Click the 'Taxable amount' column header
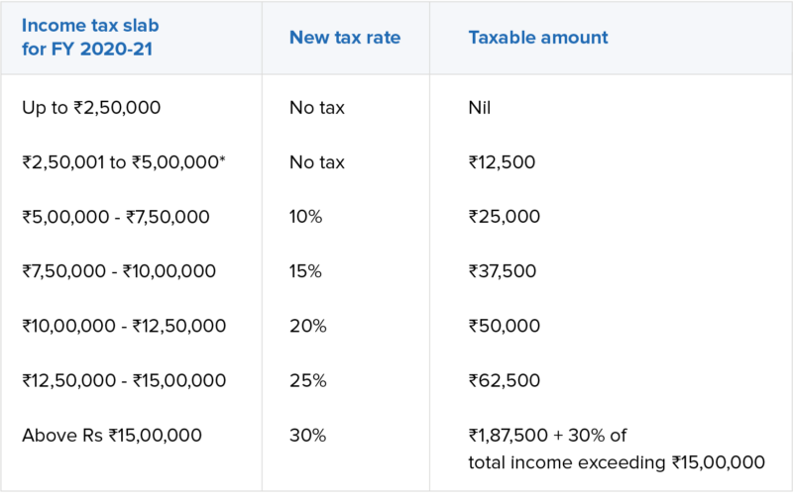Screen dimensions: 793x502 pos(538,38)
